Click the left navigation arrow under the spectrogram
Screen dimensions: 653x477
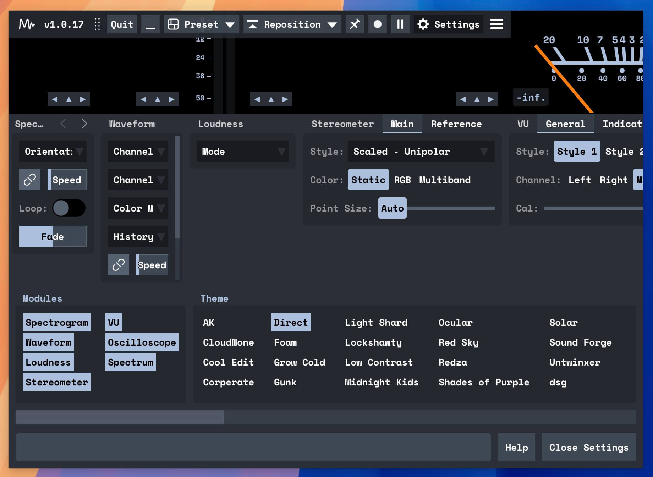[55, 99]
